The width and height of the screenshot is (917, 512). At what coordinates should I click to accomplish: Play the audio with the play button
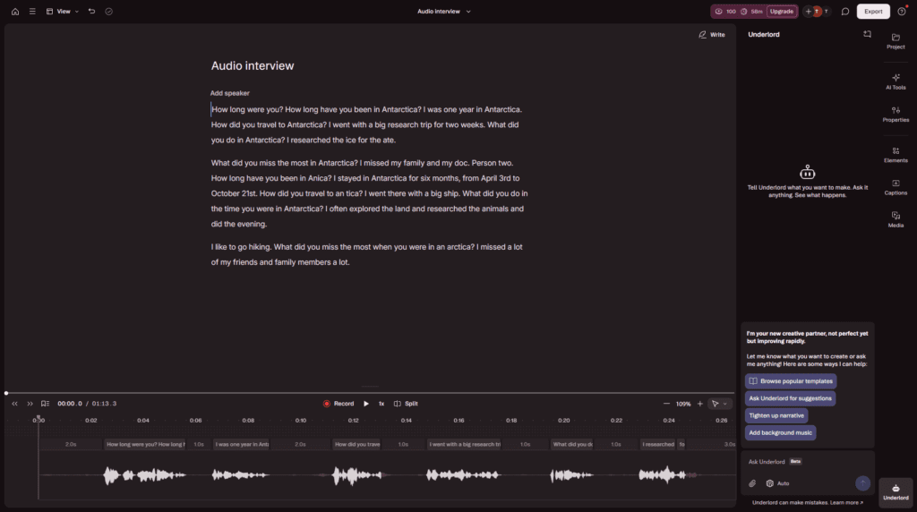(366, 404)
